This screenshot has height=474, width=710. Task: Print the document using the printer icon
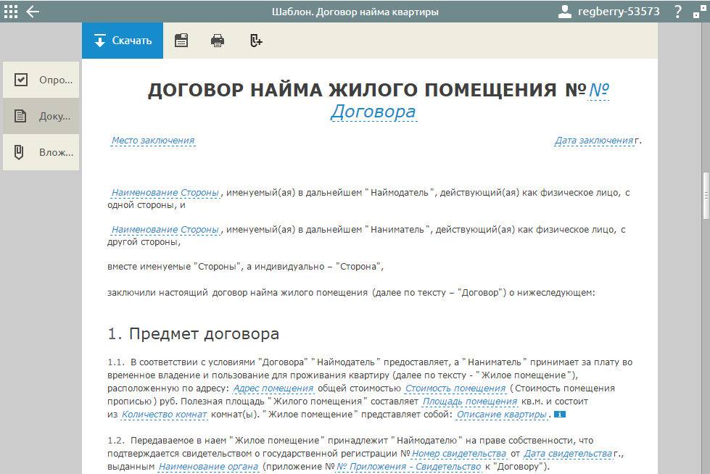[218, 41]
